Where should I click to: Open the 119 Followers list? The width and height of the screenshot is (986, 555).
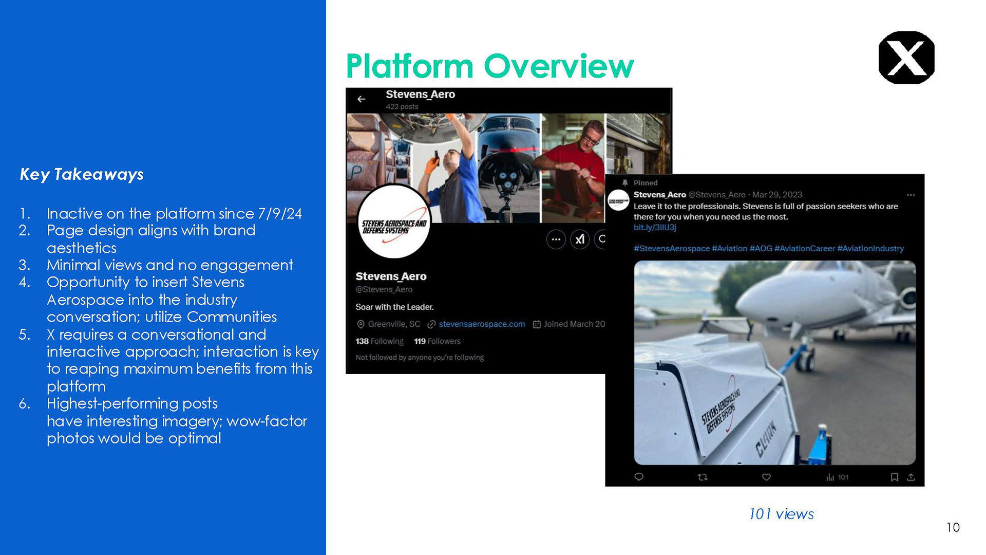point(438,341)
